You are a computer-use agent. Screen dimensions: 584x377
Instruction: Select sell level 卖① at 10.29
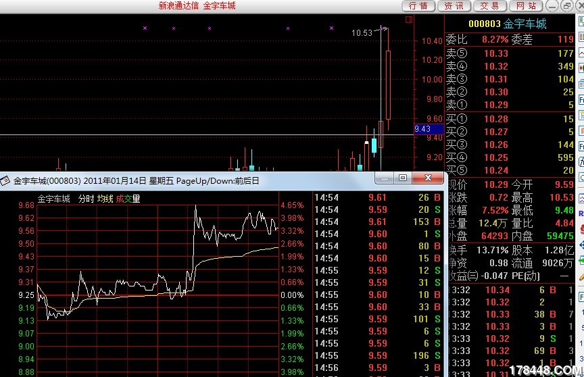[510, 105]
